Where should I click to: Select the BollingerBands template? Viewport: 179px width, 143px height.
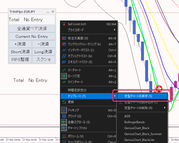(x=134, y=122)
